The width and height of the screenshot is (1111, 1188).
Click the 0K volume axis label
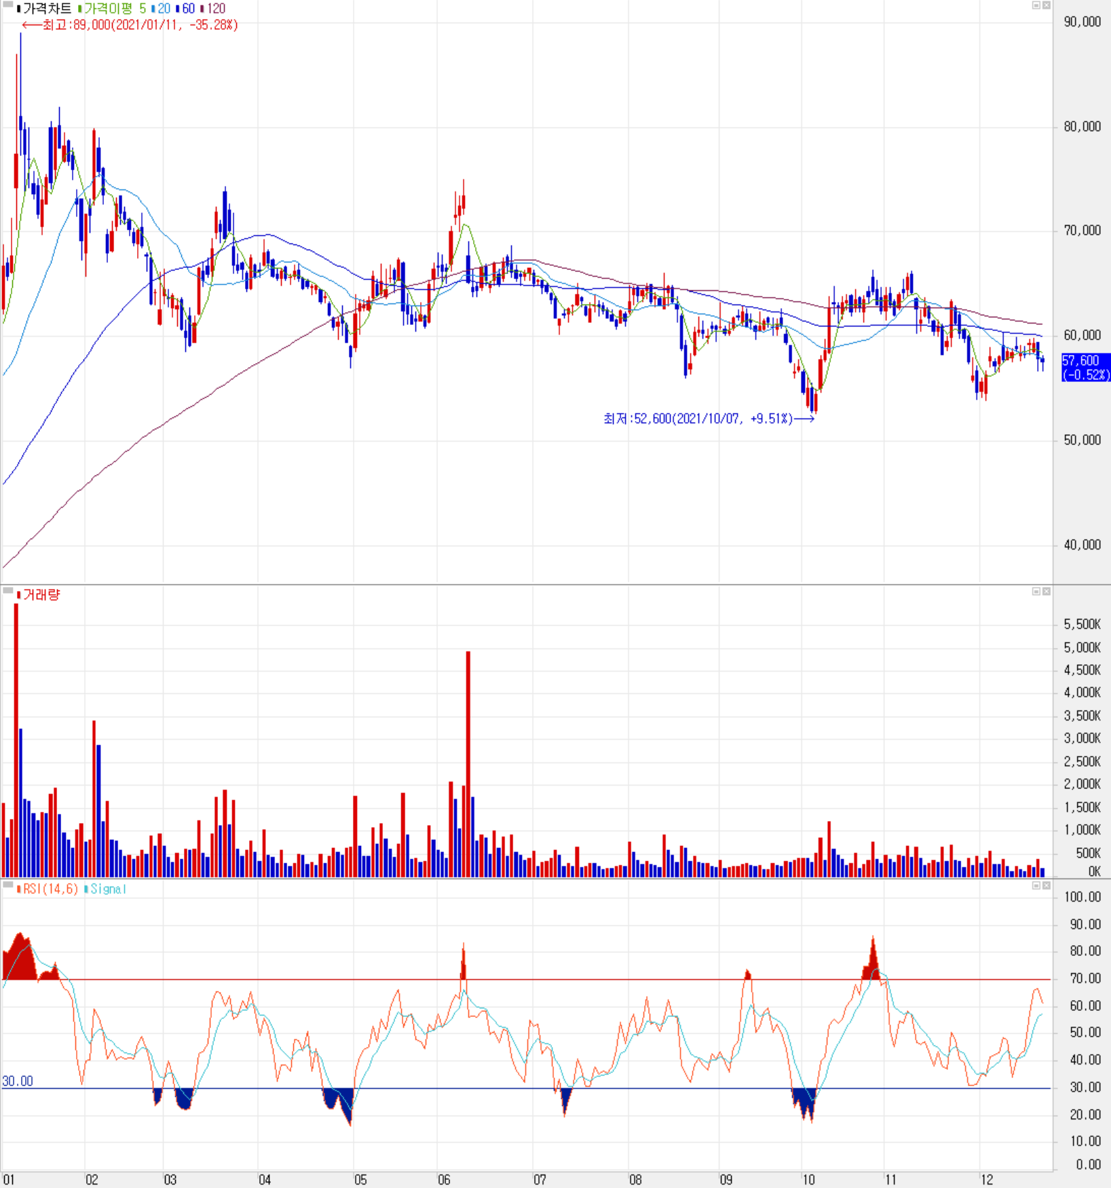tap(1094, 872)
